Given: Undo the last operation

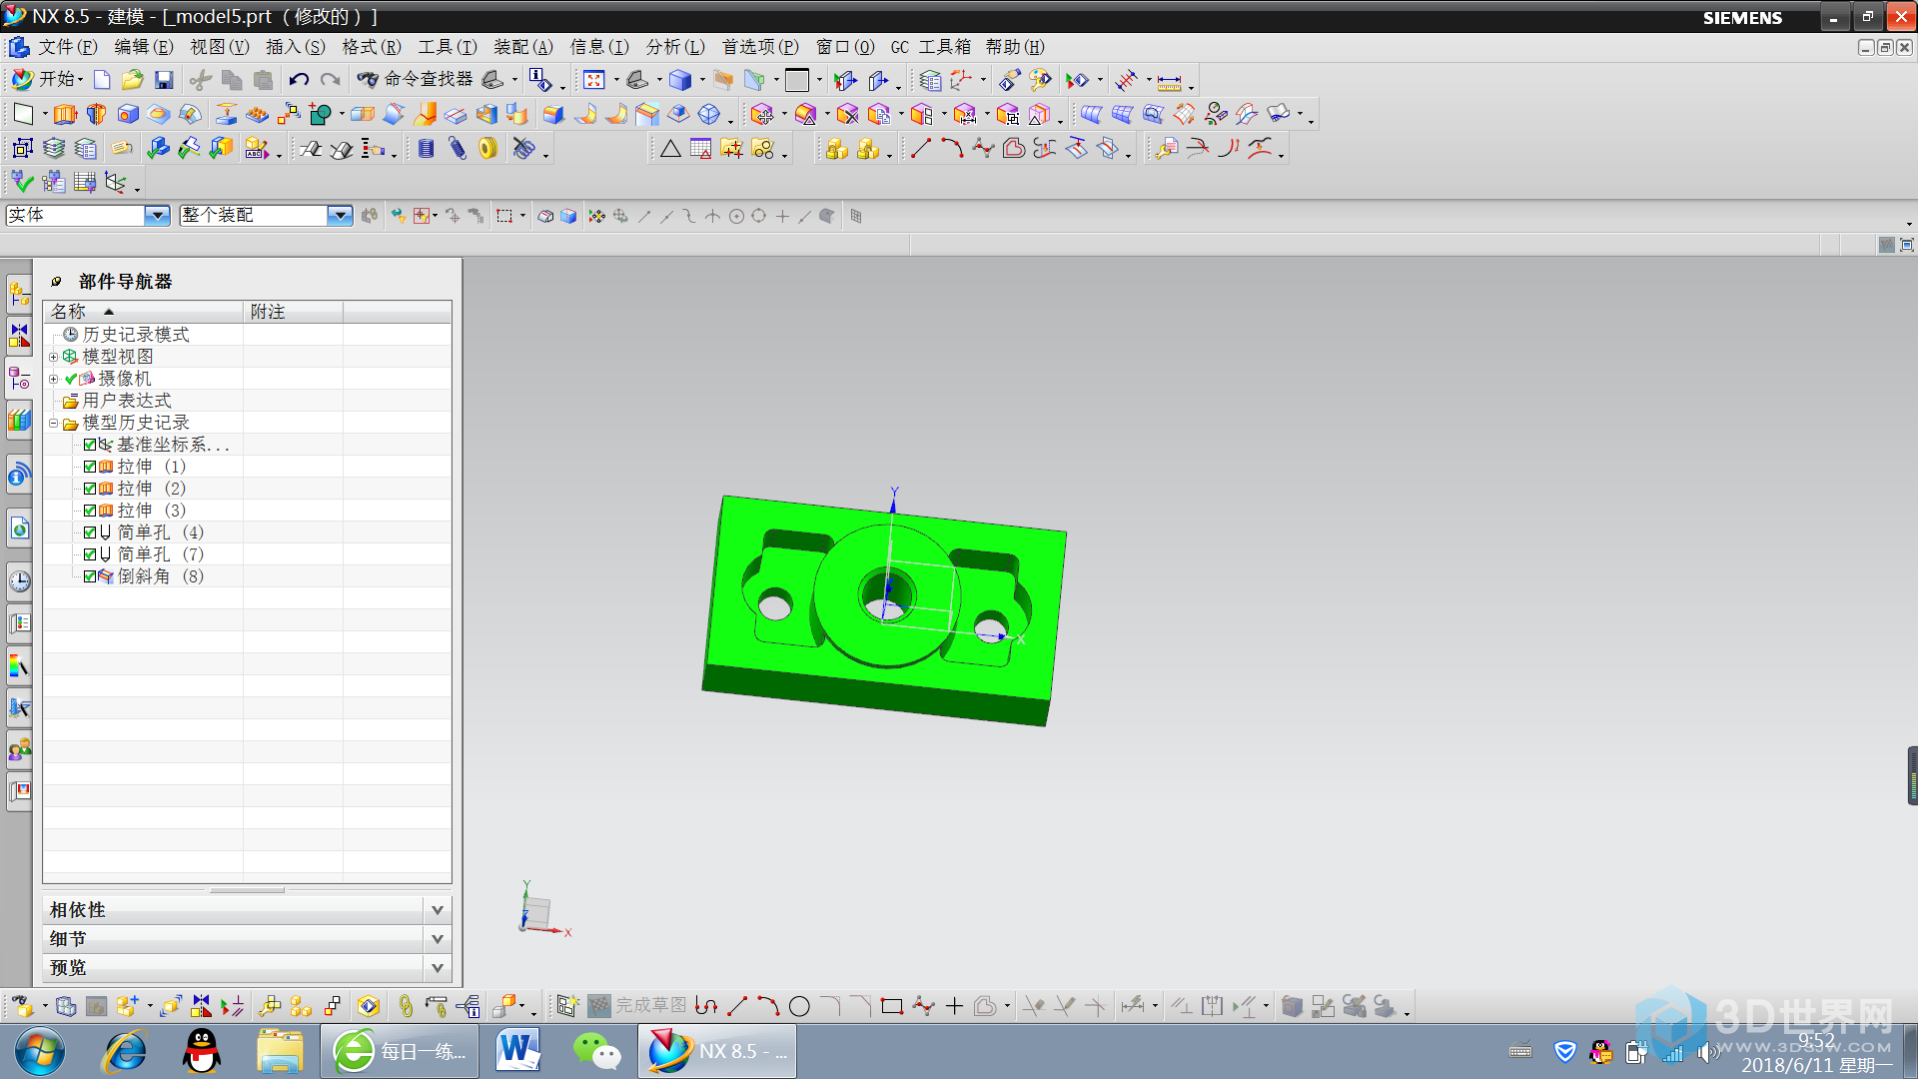Looking at the screenshot, I should click(x=299, y=80).
